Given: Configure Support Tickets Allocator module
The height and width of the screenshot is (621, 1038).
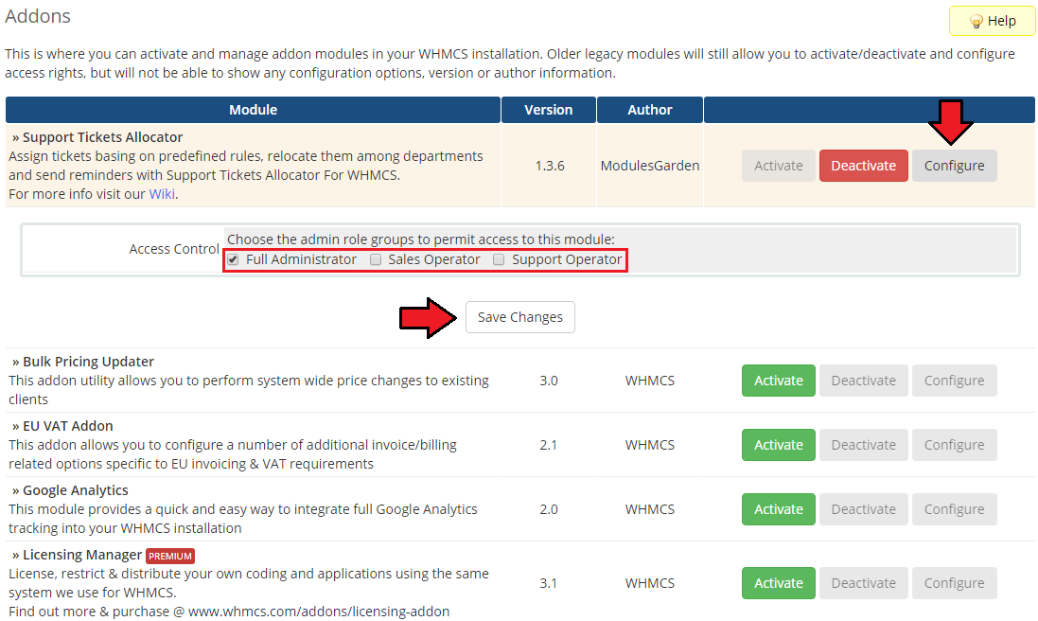Looking at the screenshot, I should [x=954, y=166].
